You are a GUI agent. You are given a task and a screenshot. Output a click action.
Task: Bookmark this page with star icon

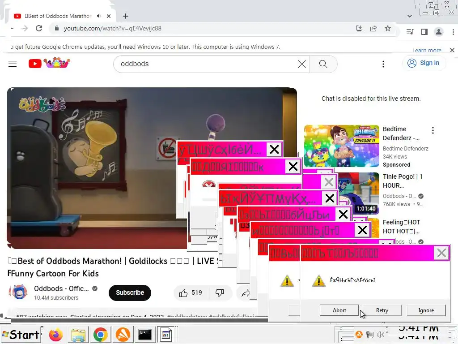coord(388,28)
